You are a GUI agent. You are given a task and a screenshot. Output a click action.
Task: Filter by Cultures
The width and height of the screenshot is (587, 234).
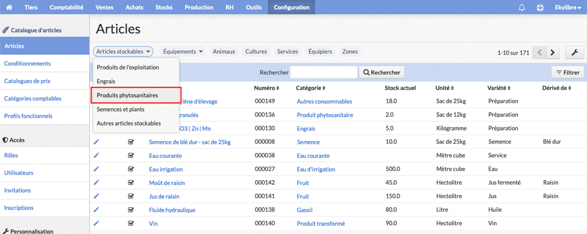tap(256, 52)
